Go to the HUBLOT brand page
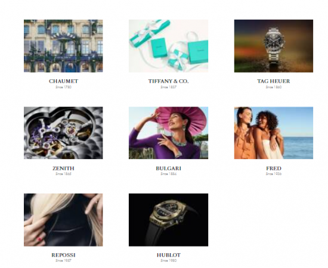This screenshot has width=328, height=268. point(168,255)
